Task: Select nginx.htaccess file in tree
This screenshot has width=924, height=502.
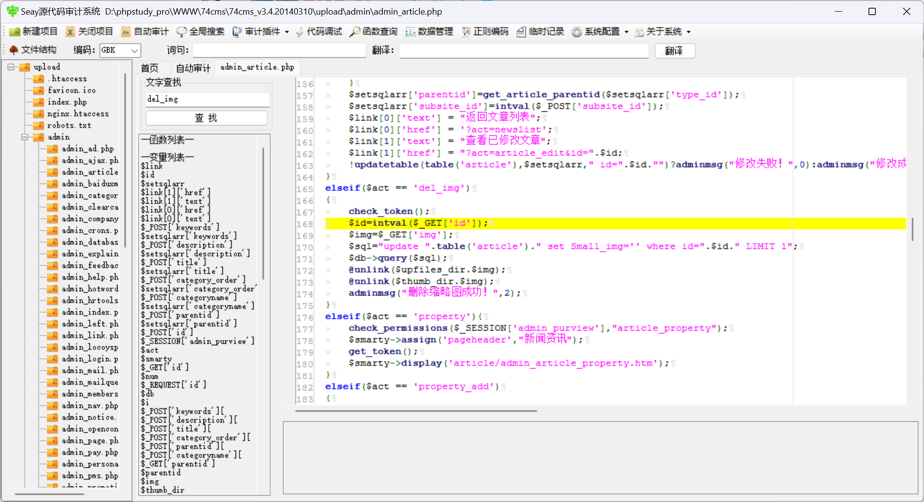Action: (x=78, y=114)
